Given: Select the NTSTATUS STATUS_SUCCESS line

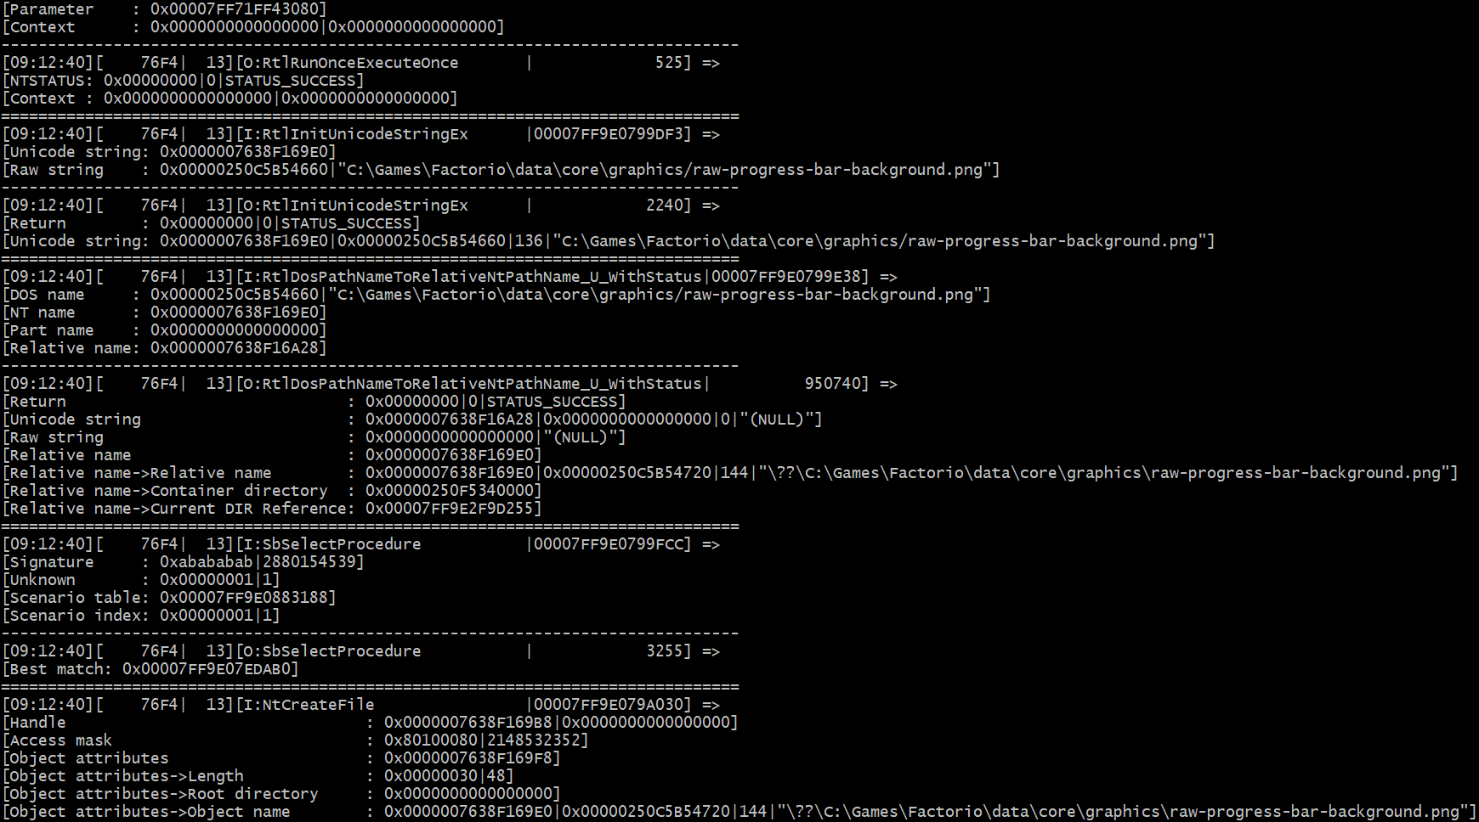Looking at the screenshot, I should [x=184, y=81].
